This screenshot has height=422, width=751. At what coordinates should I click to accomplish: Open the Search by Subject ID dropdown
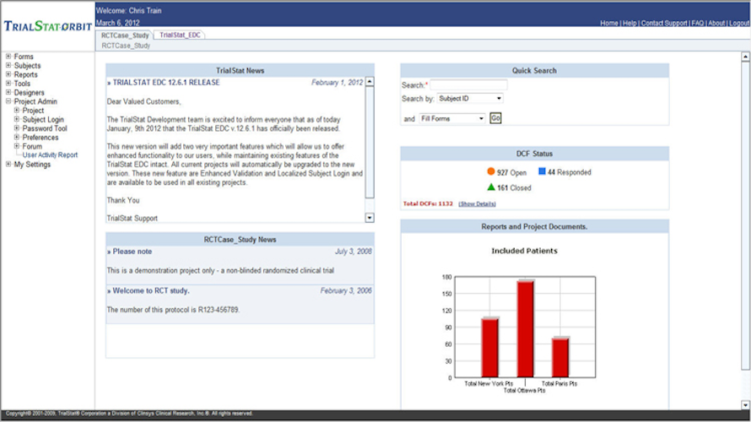pos(470,98)
